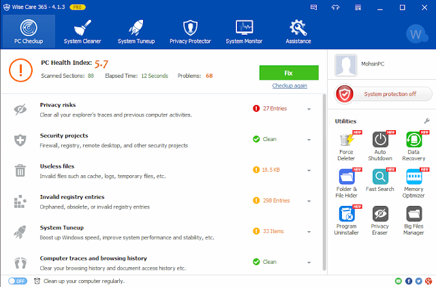Image resolution: width=436 pixels, height=287 pixels.
Task: Click the PRO badge in title bar
Action: click(77, 7)
